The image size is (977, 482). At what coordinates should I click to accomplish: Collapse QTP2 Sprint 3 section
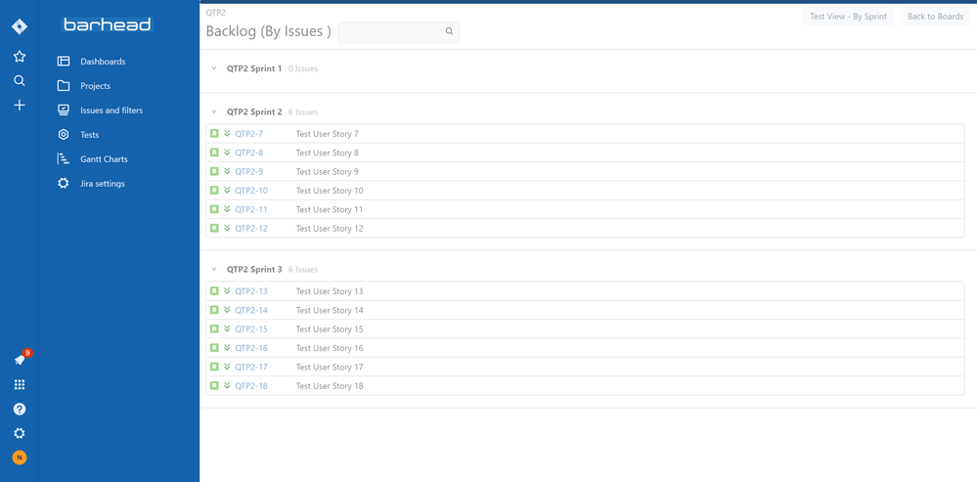coord(214,270)
